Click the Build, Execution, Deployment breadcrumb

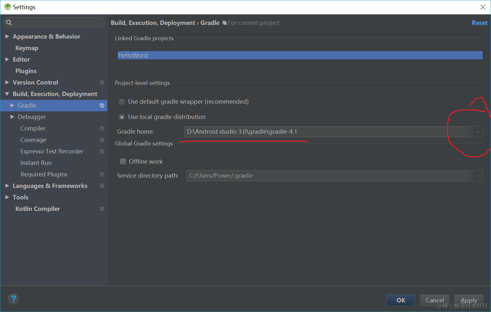click(153, 23)
